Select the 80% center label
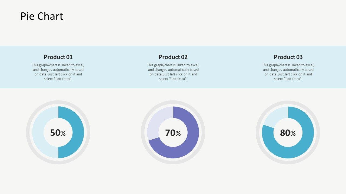The width and height of the screenshot is (346, 194). [x=288, y=133]
